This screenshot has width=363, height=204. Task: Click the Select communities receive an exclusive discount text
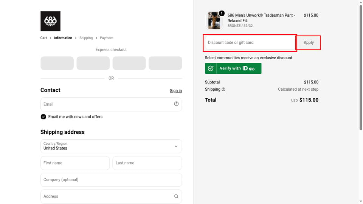click(x=249, y=58)
